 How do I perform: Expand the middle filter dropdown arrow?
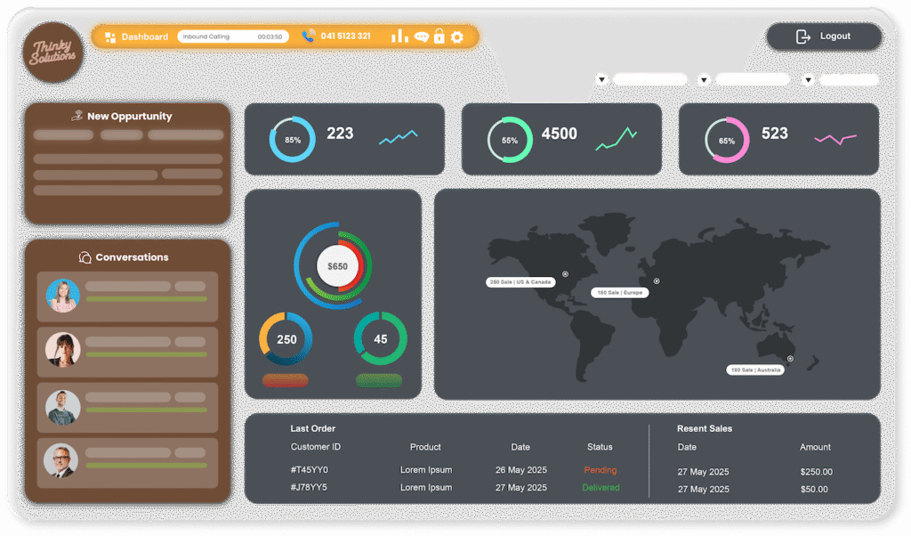coord(704,80)
